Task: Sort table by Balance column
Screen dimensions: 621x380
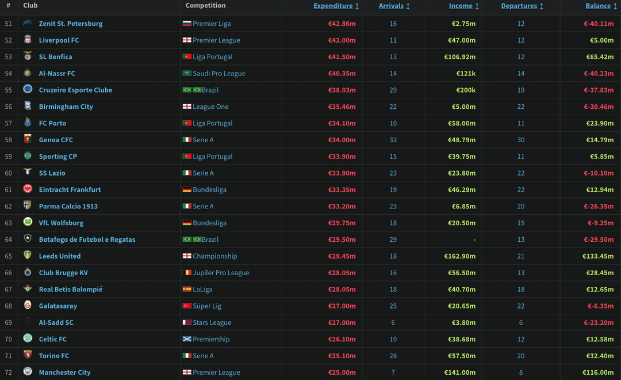Action: point(601,6)
